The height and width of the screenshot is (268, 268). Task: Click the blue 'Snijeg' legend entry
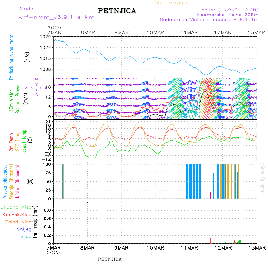(x=24, y=229)
